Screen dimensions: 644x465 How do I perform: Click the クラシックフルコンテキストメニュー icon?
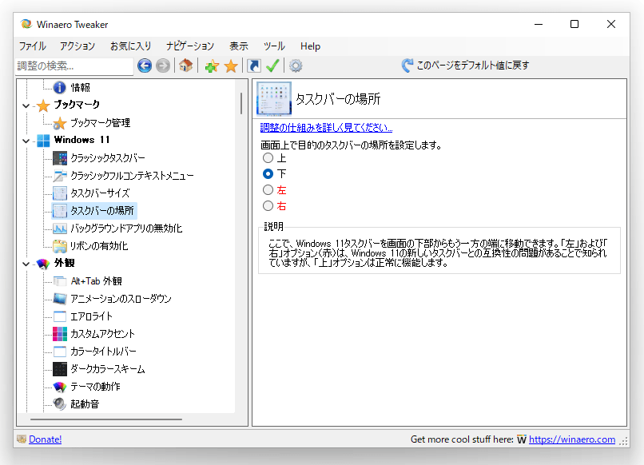click(60, 176)
